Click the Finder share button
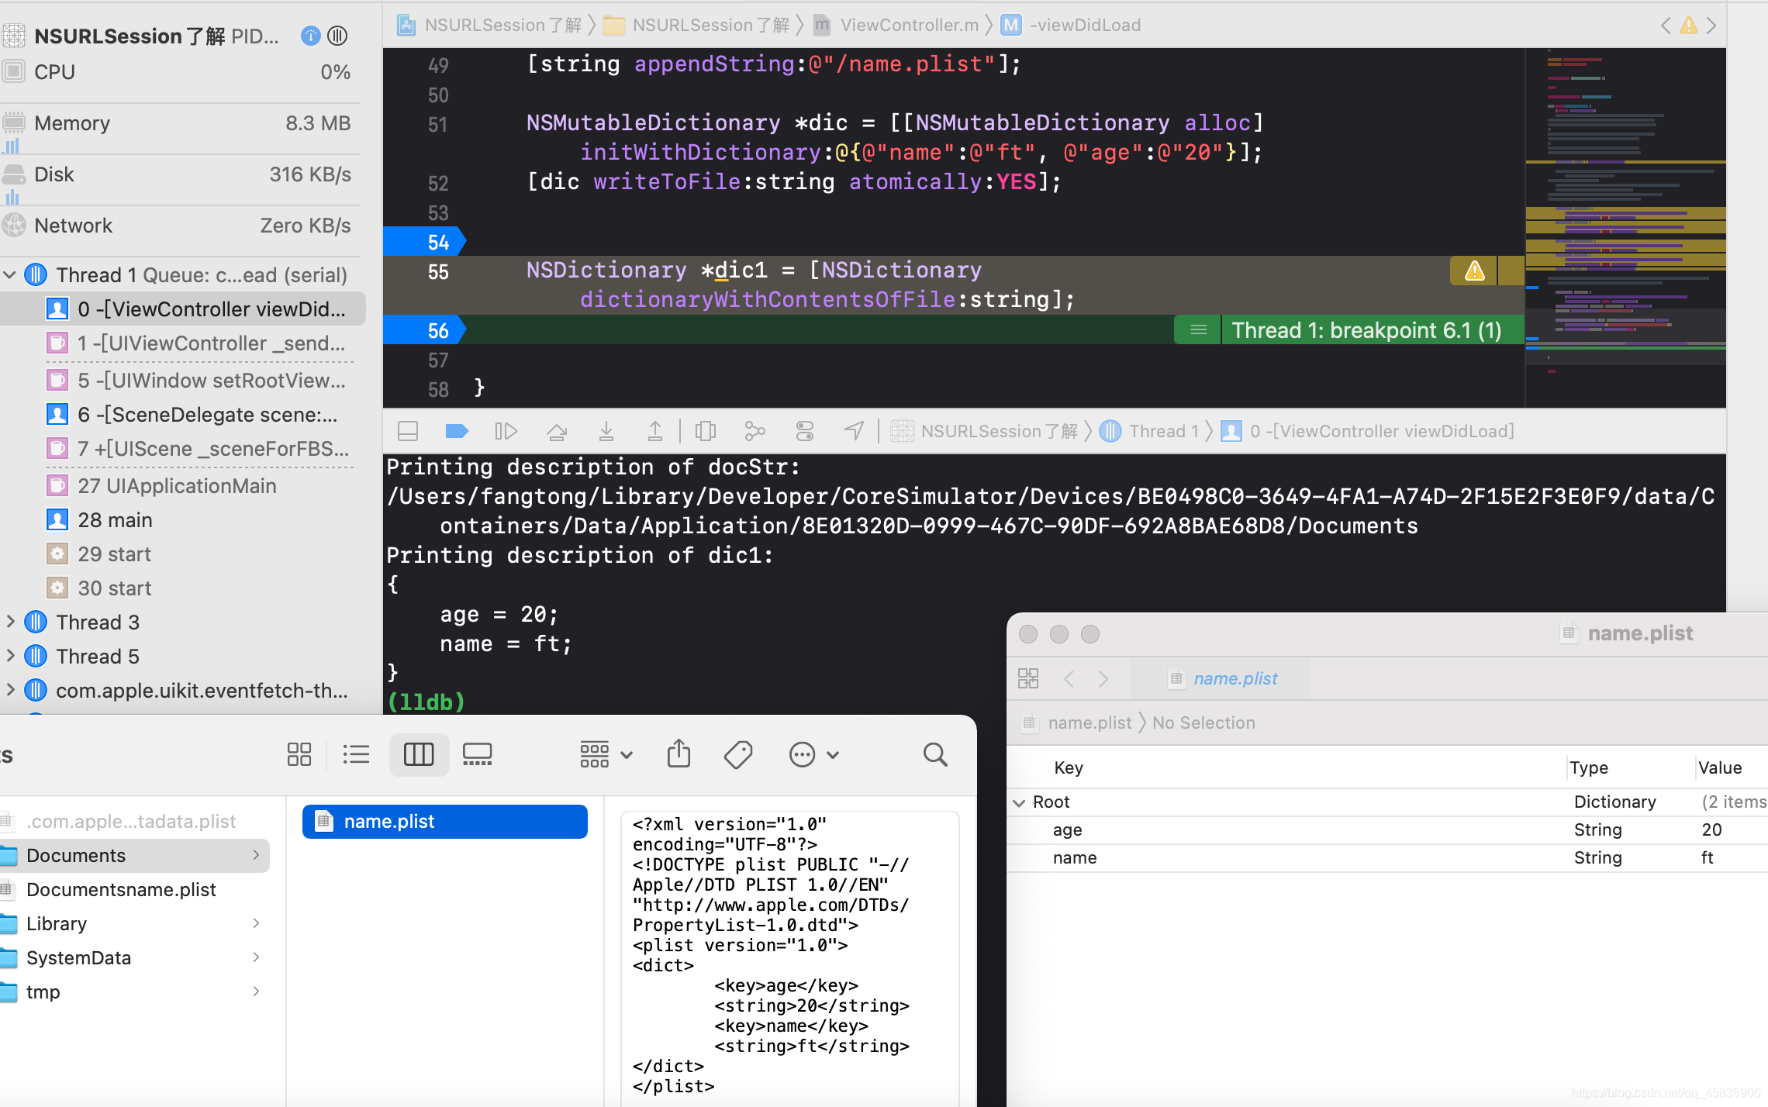Image resolution: width=1768 pixels, height=1107 pixels. 679,754
